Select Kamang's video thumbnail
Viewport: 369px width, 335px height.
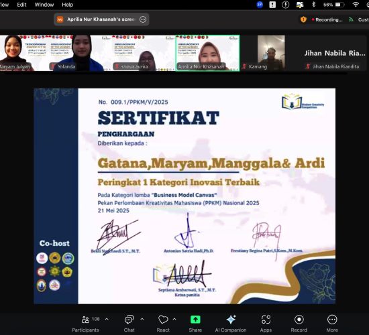point(271,53)
